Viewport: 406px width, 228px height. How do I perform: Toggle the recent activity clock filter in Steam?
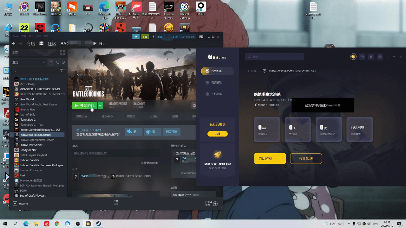(58, 62)
